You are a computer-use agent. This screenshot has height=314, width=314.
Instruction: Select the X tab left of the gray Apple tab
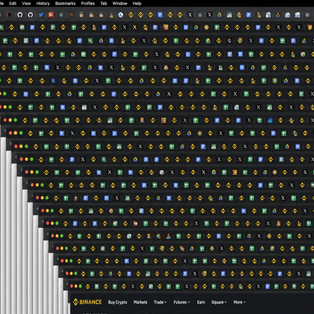pyautogui.click(x=190, y=15)
